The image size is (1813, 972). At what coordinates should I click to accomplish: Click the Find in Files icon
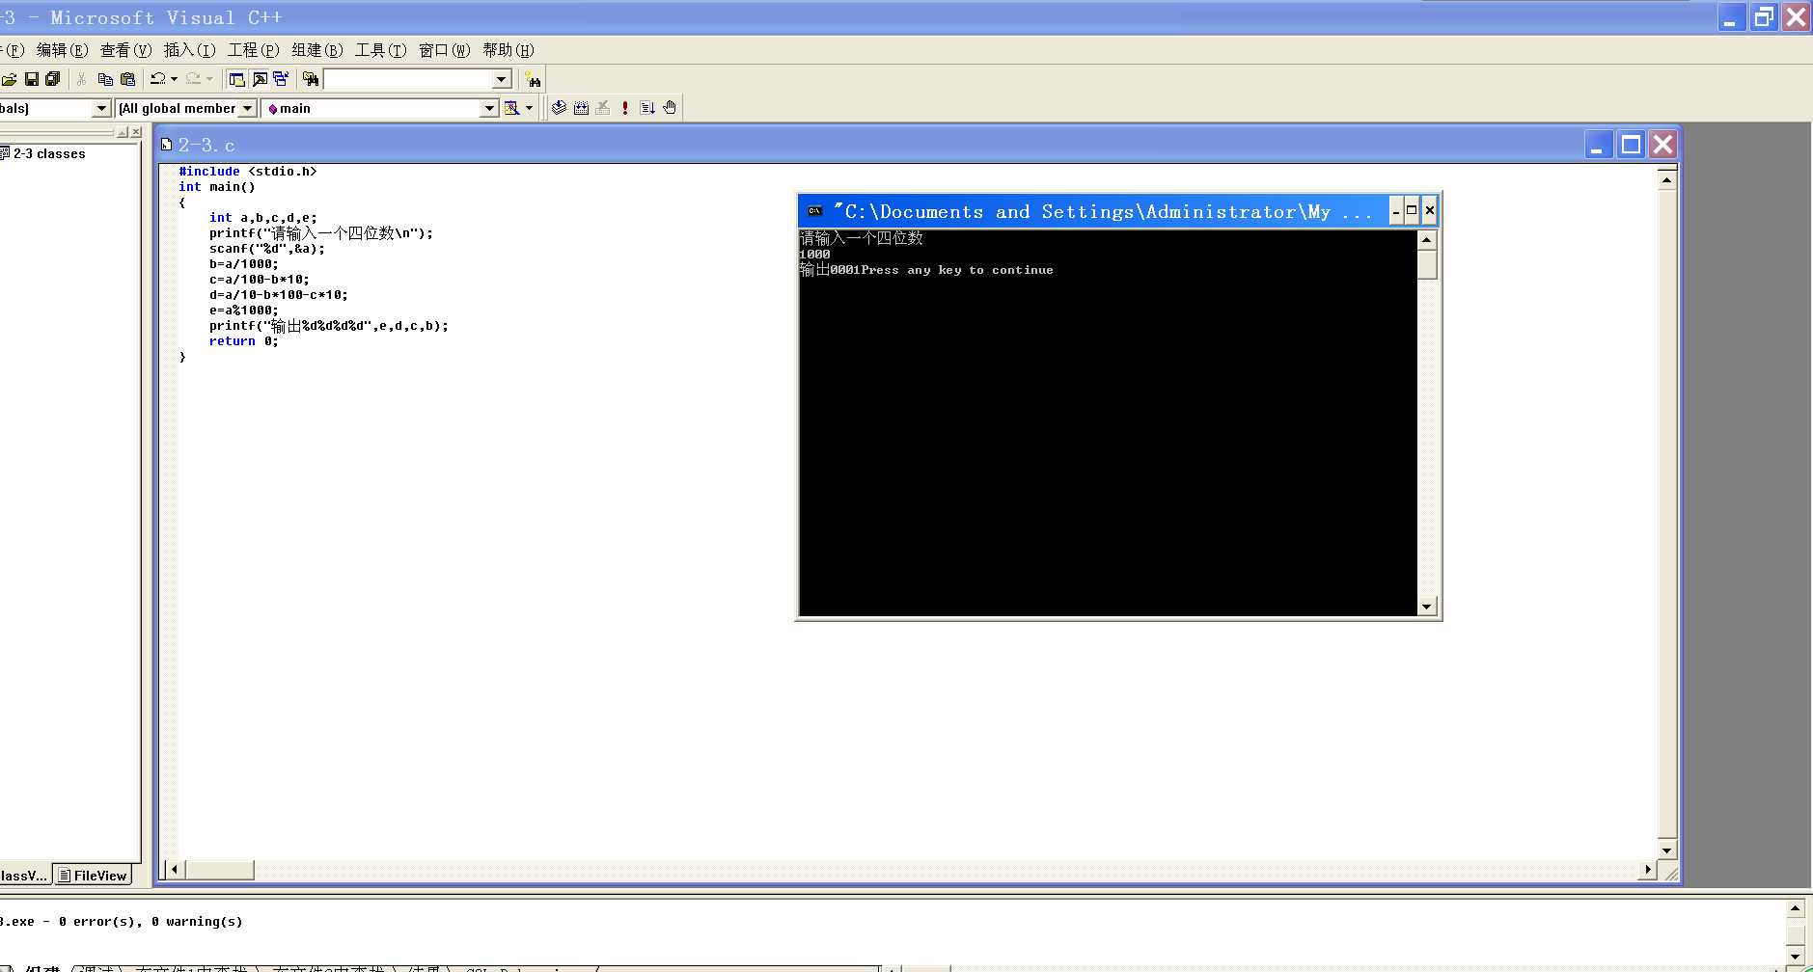[311, 79]
